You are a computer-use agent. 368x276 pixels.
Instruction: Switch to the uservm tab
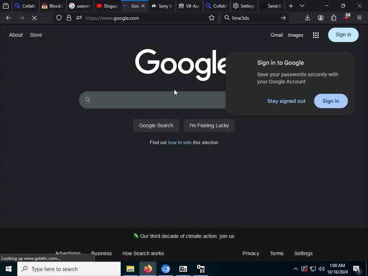[80, 6]
